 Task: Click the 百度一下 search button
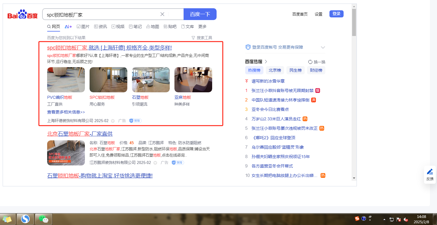[x=200, y=14]
